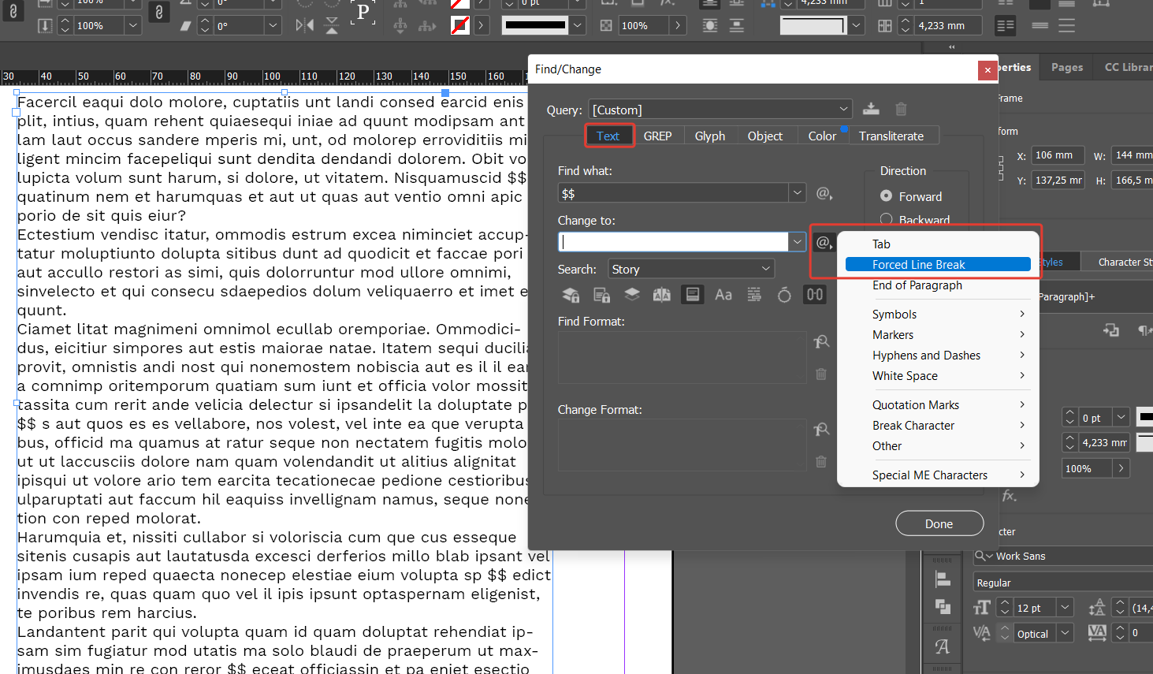Switch to the GREP tab

click(658, 136)
